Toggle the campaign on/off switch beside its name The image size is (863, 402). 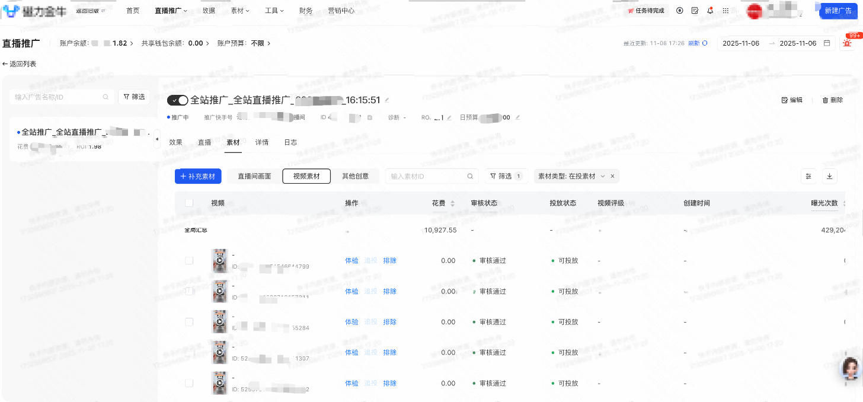(177, 100)
